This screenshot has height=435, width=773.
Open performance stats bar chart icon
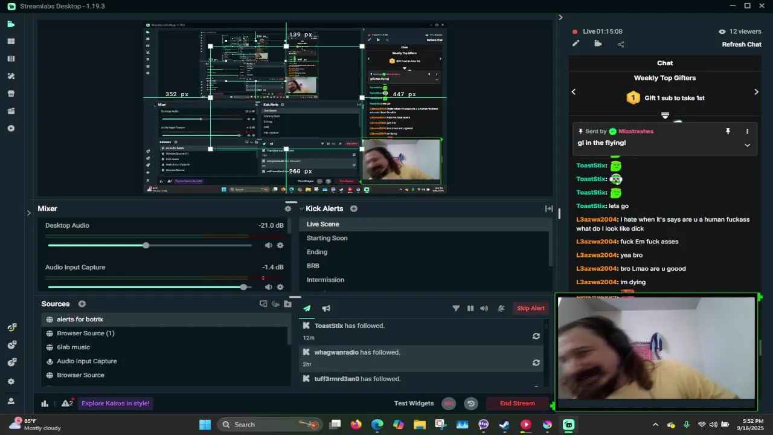[x=45, y=404]
